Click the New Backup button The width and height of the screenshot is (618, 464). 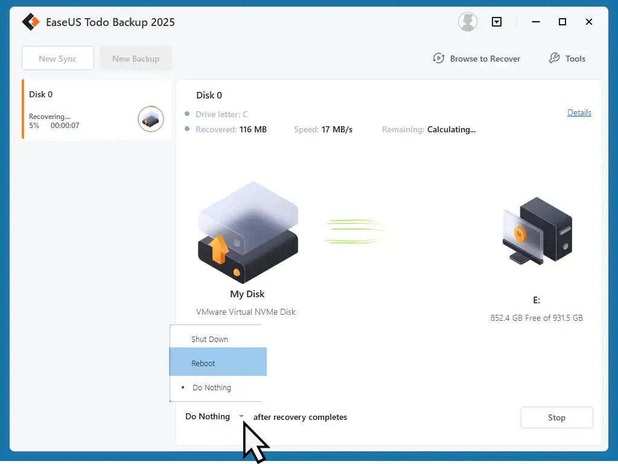(x=136, y=59)
